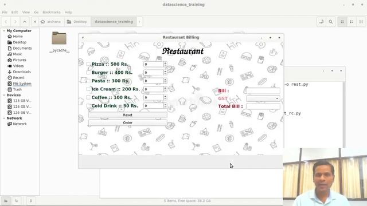Open the file search icon

pyautogui.click(x=330, y=22)
